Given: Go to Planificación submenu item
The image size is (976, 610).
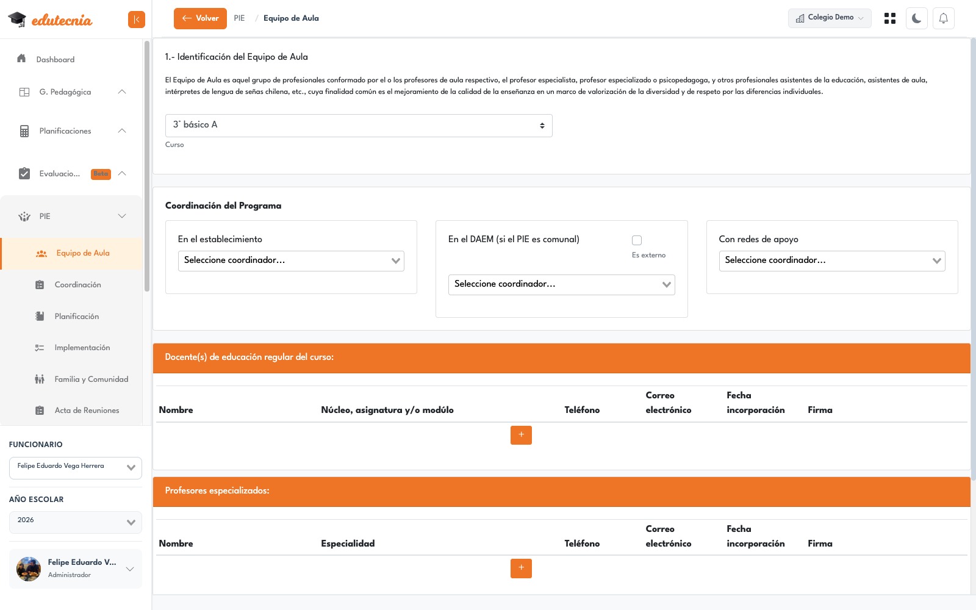Looking at the screenshot, I should tap(72, 317).
